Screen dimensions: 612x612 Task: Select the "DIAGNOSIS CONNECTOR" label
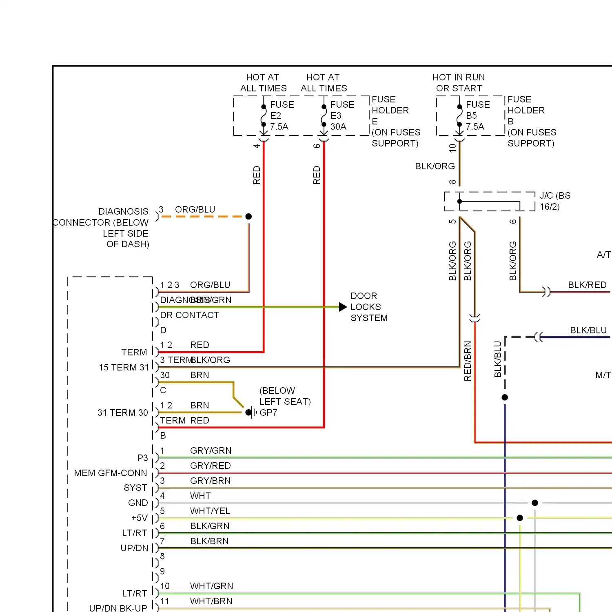point(101,228)
